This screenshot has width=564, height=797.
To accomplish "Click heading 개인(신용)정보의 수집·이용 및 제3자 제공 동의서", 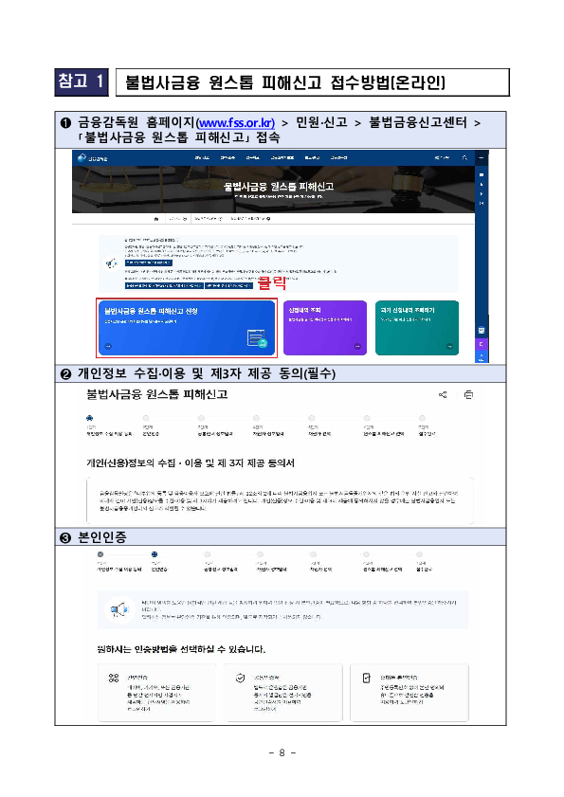I will [191, 463].
